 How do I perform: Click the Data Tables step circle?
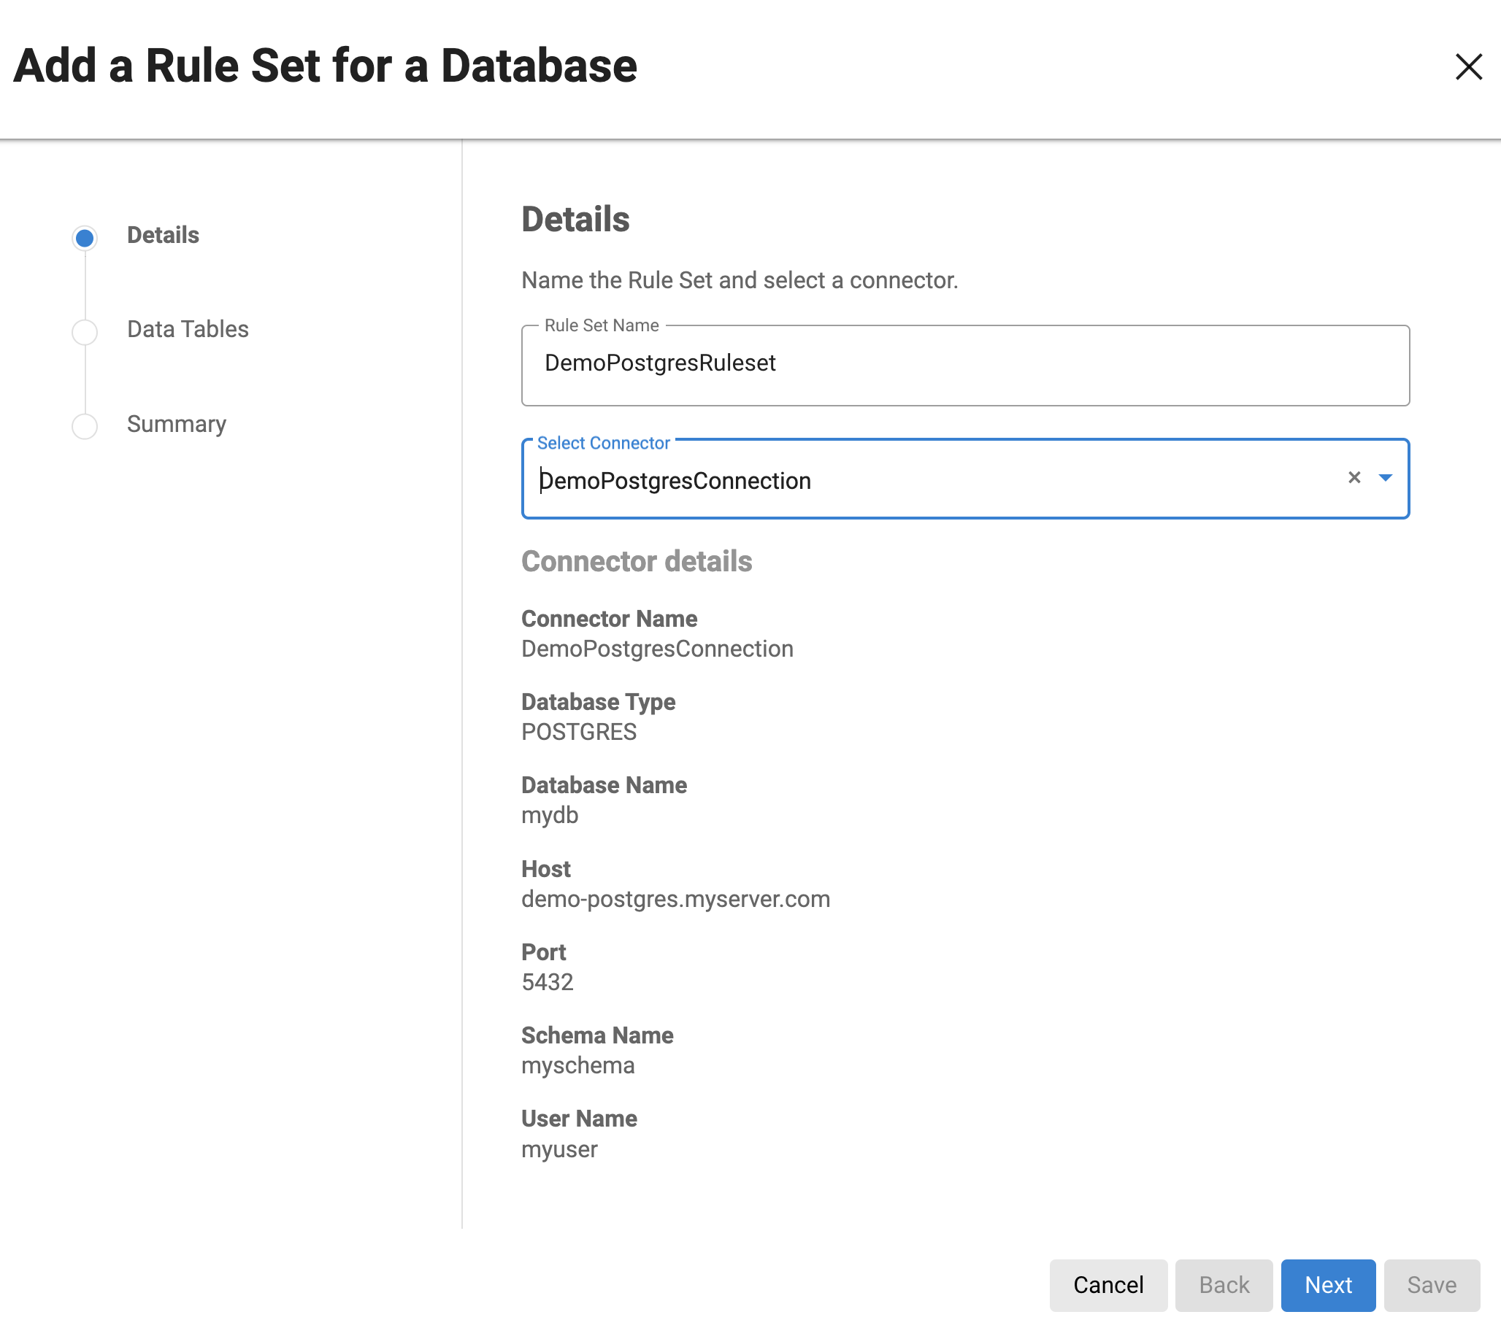pyautogui.click(x=85, y=332)
